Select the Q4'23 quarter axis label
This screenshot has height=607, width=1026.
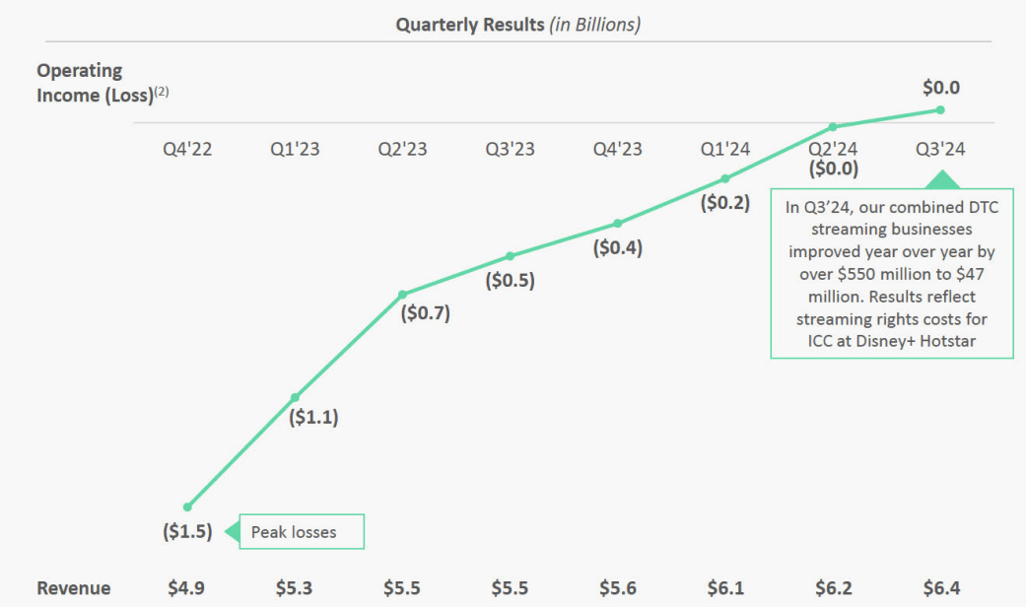(x=617, y=150)
